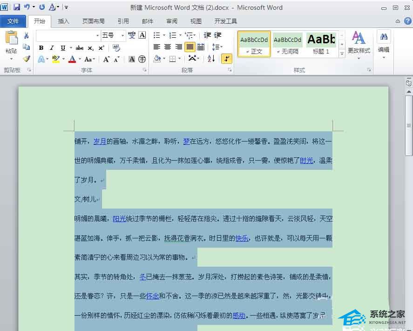Viewport: 413px width, 331px height.
Task: Click the Clear Formatting icon
Action: [x=116, y=48]
